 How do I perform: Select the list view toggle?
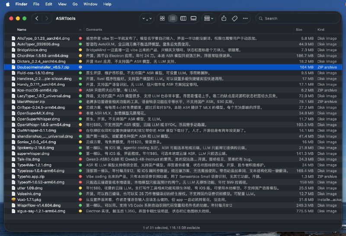(x=173, y=19)
